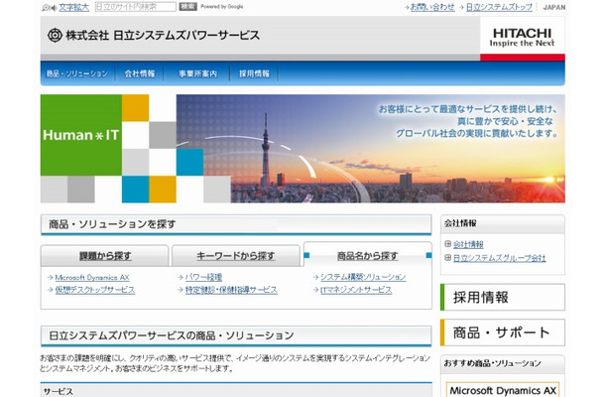Click the 採用情報 sidebar banner button
The width and height of the screenshot is (605, 397).
[x=503, y=298]
